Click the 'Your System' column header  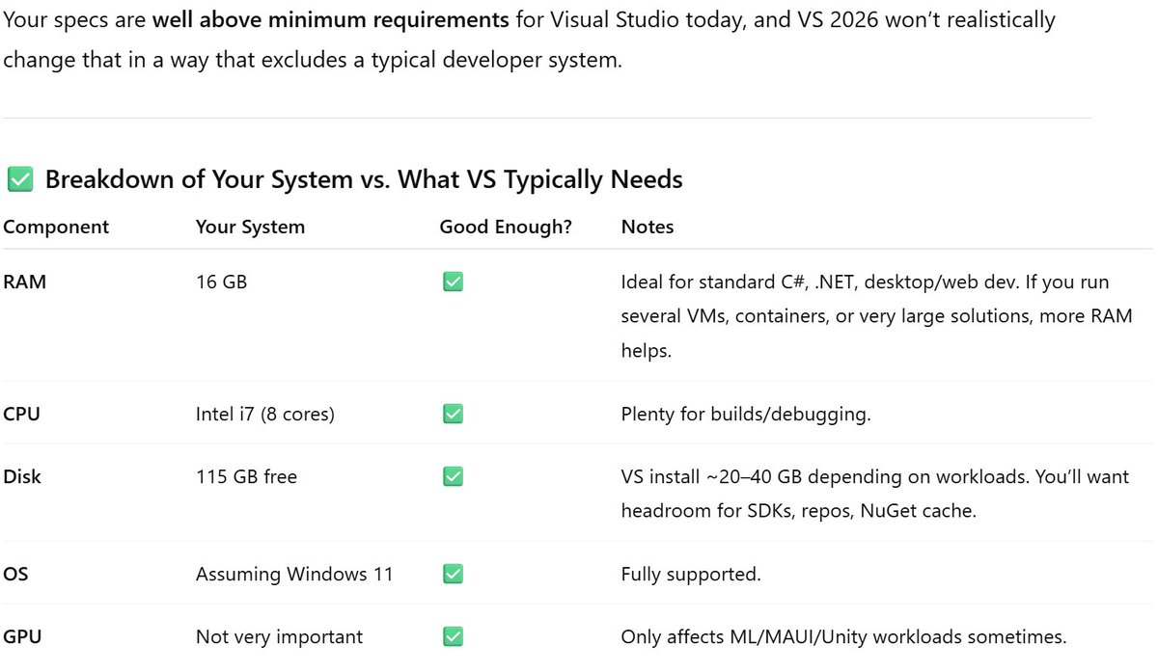(x=250, y=227)
